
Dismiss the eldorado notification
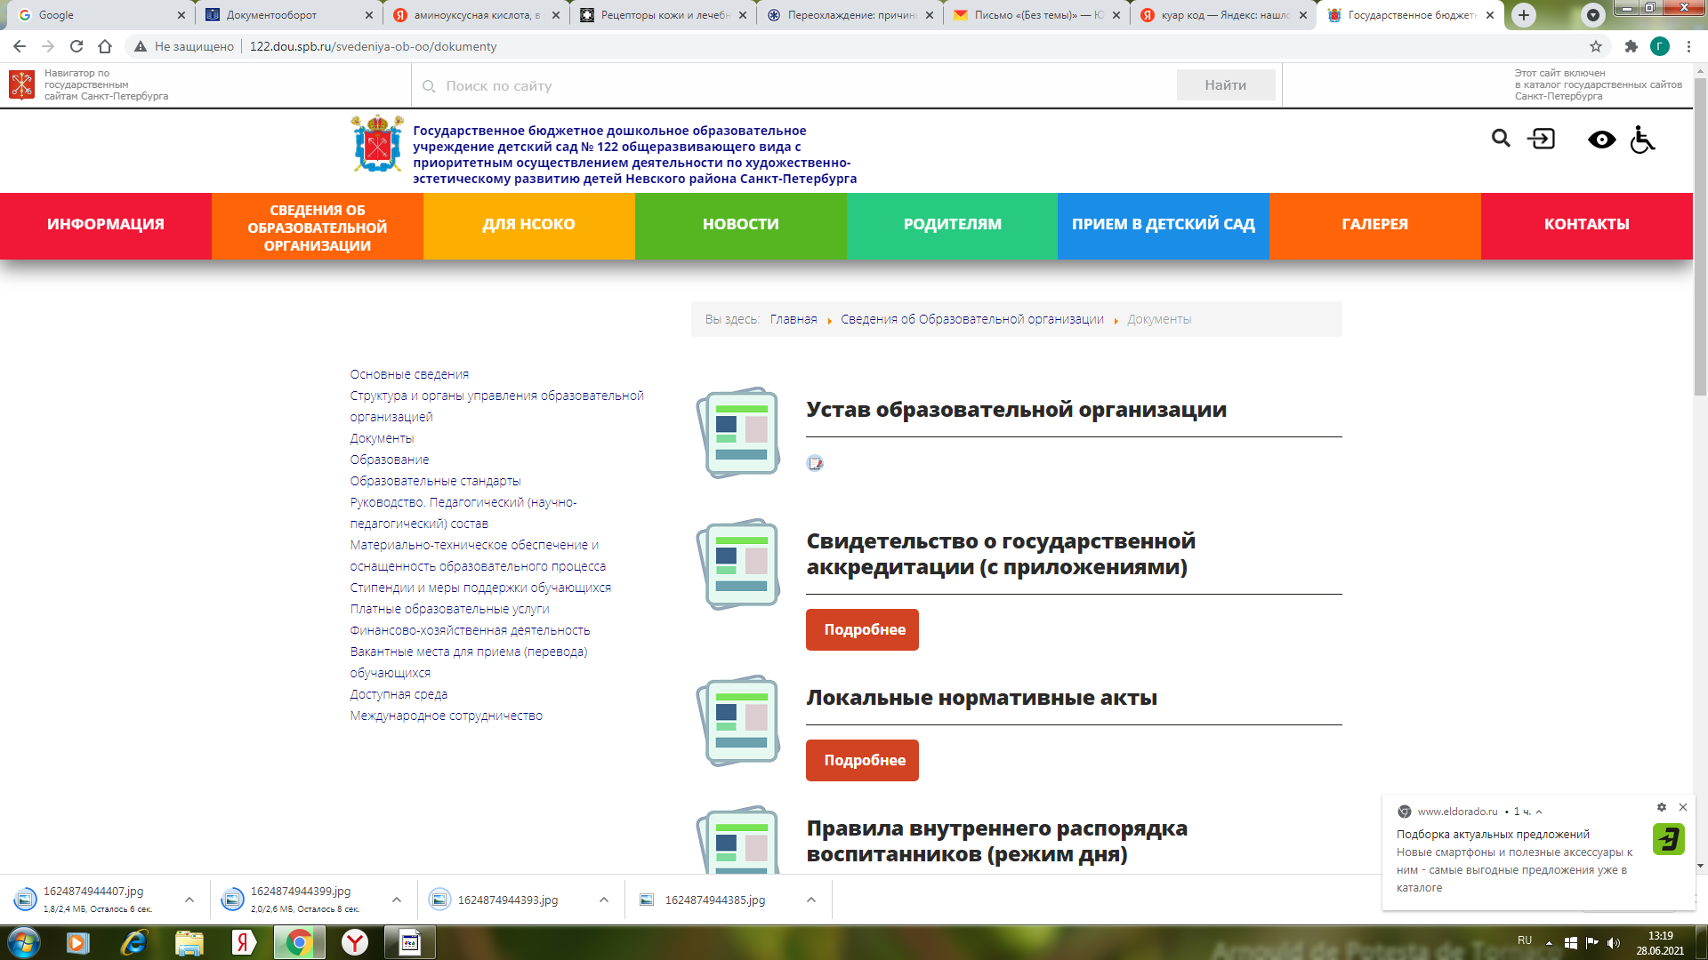(1682, 807)
